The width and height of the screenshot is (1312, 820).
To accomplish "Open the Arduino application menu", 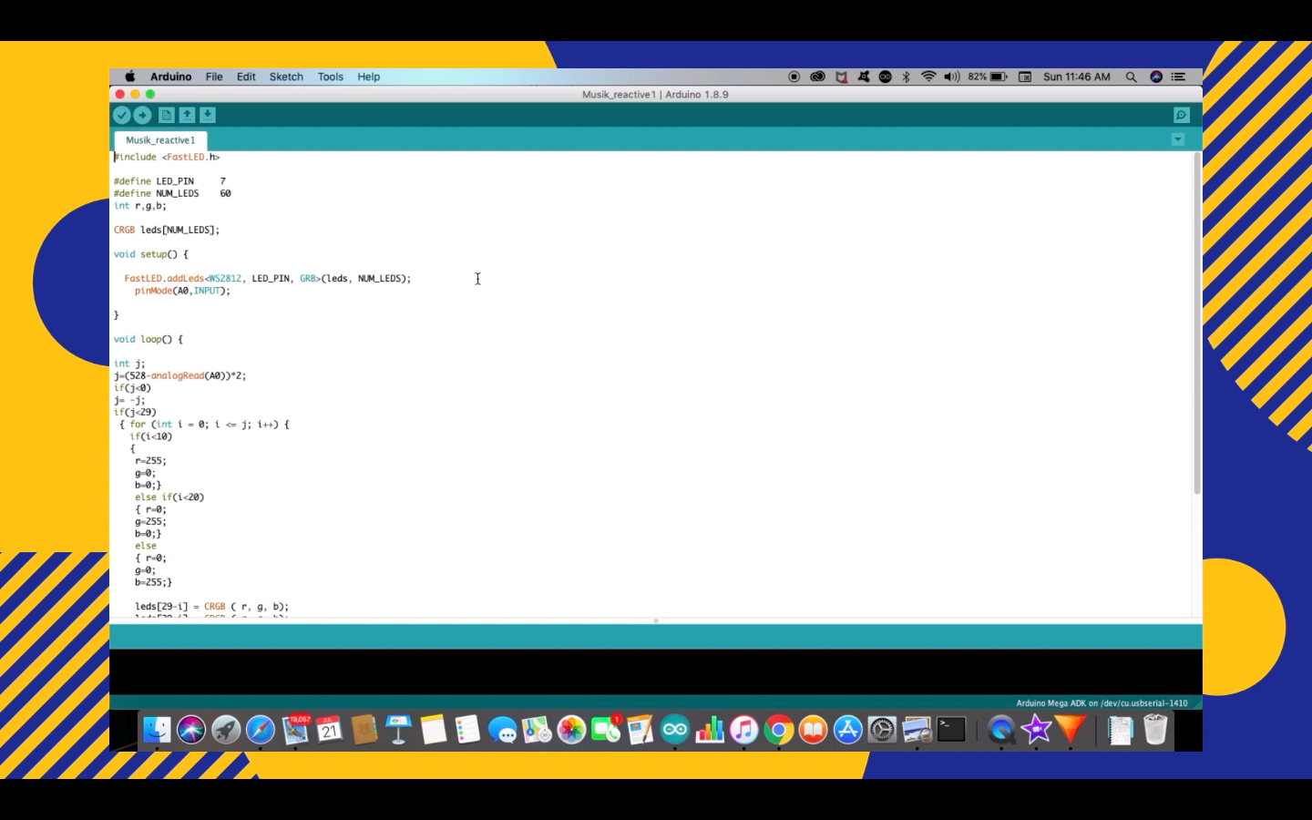I will coord(170,77).
